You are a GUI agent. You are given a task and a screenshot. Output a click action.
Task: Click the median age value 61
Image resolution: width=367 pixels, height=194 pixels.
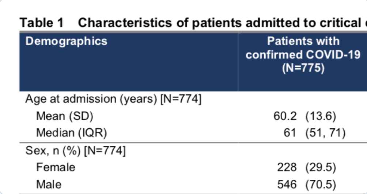coord(290,133)
